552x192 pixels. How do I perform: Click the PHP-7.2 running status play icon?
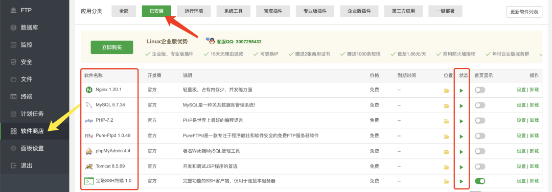461,121
